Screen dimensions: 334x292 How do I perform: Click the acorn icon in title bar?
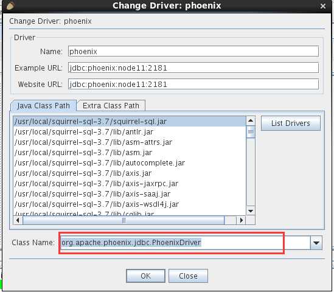click(x=10, y=5)
